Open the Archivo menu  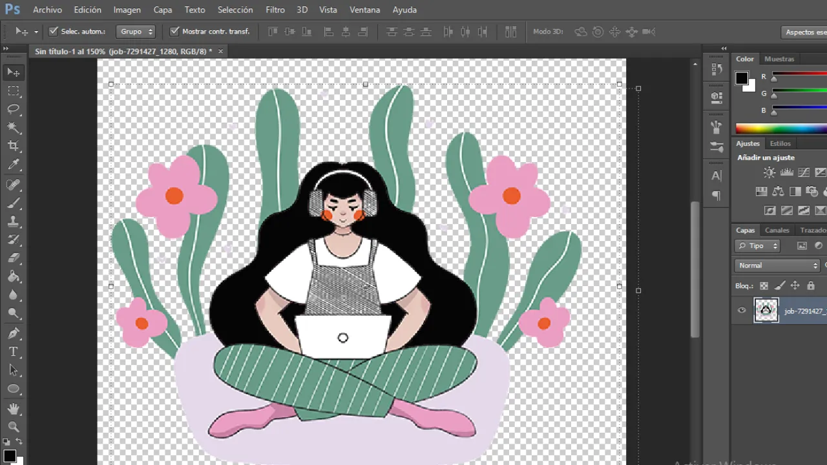[47, 10]
